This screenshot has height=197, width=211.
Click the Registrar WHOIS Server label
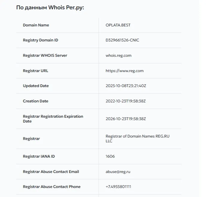45,56
